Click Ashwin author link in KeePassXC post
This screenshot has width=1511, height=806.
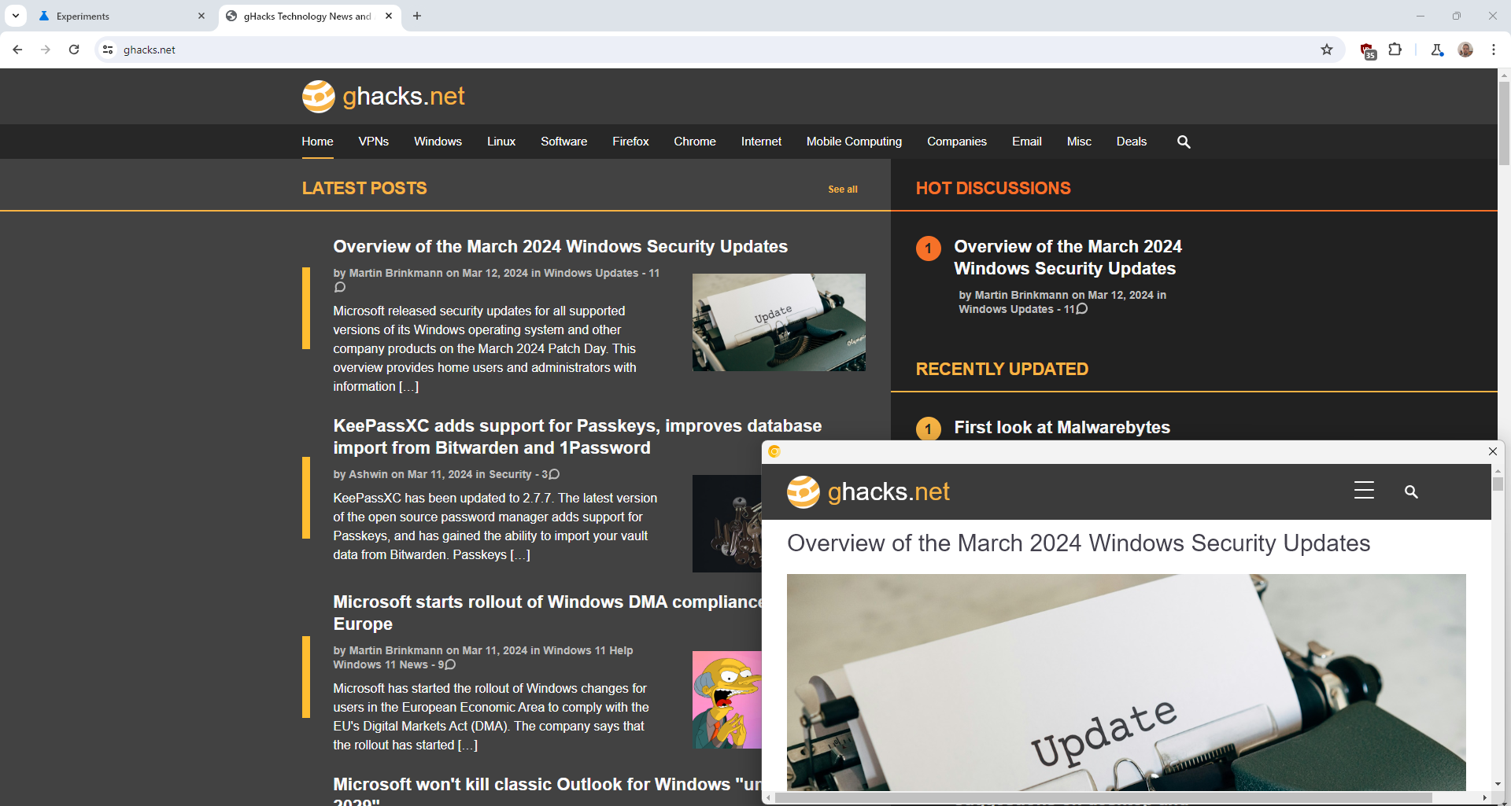(x=368, y=474)
